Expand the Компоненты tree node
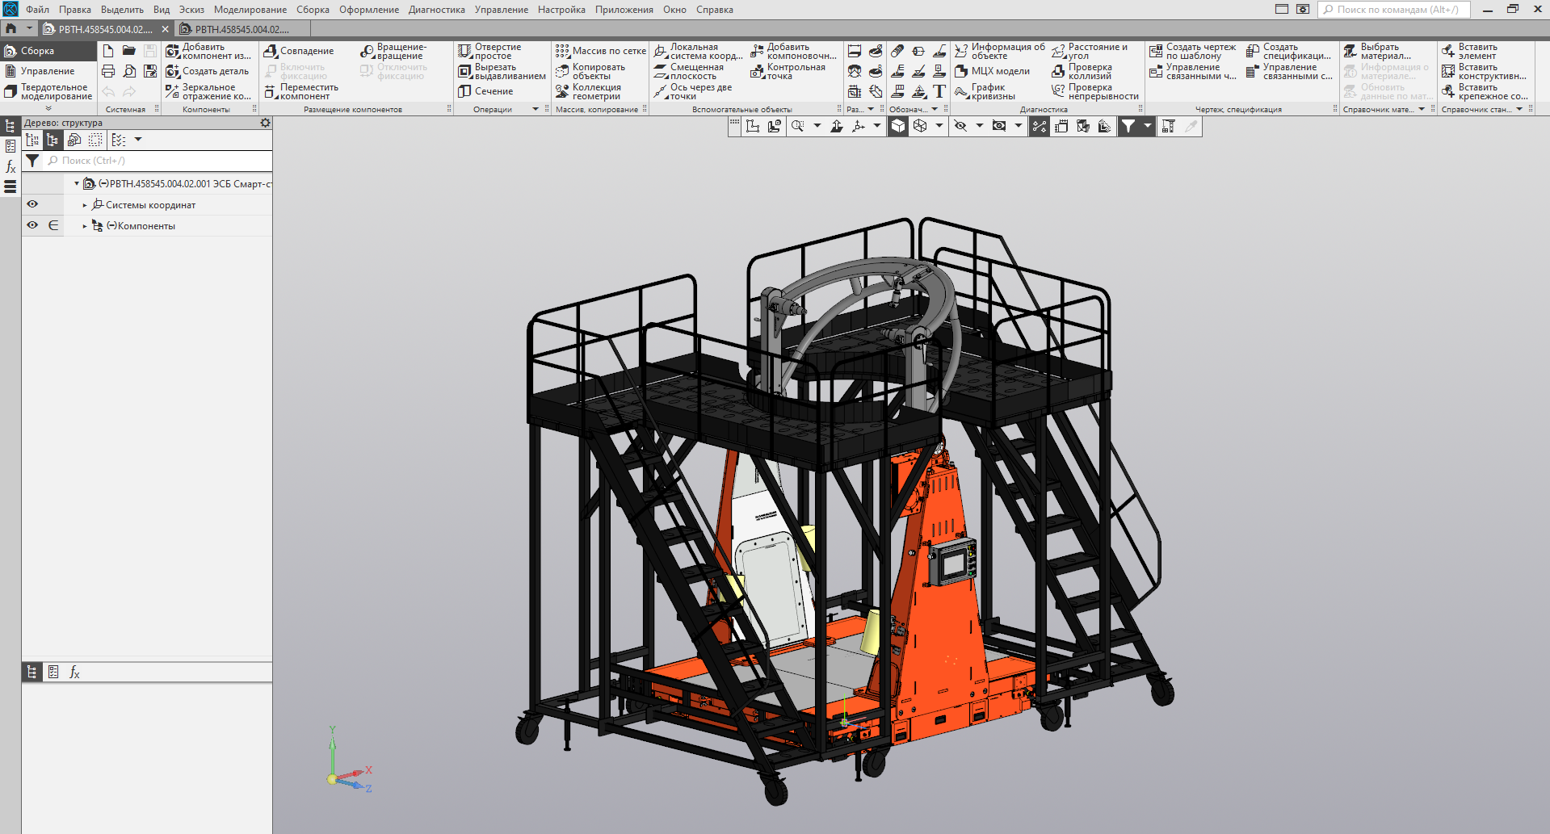 click(x=85, y=226)
